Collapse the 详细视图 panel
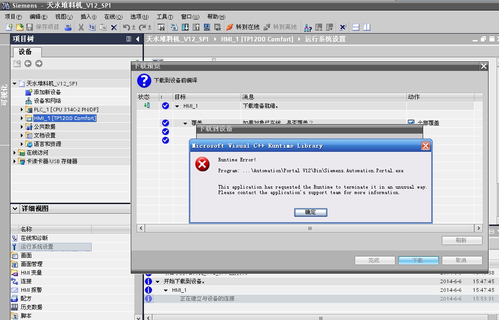499x320 pixels. point(15,209)
